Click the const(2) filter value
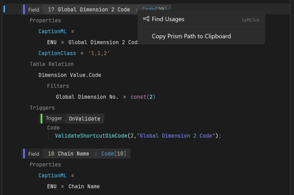Viewport: 294px width, 195px height. tap(143, 97)
